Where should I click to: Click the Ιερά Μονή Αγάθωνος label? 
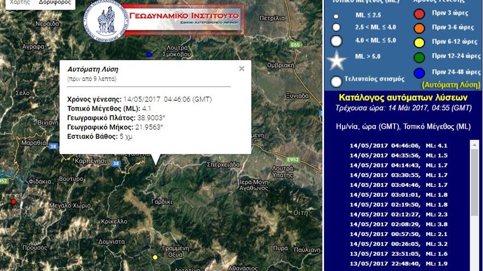point(254,185)
